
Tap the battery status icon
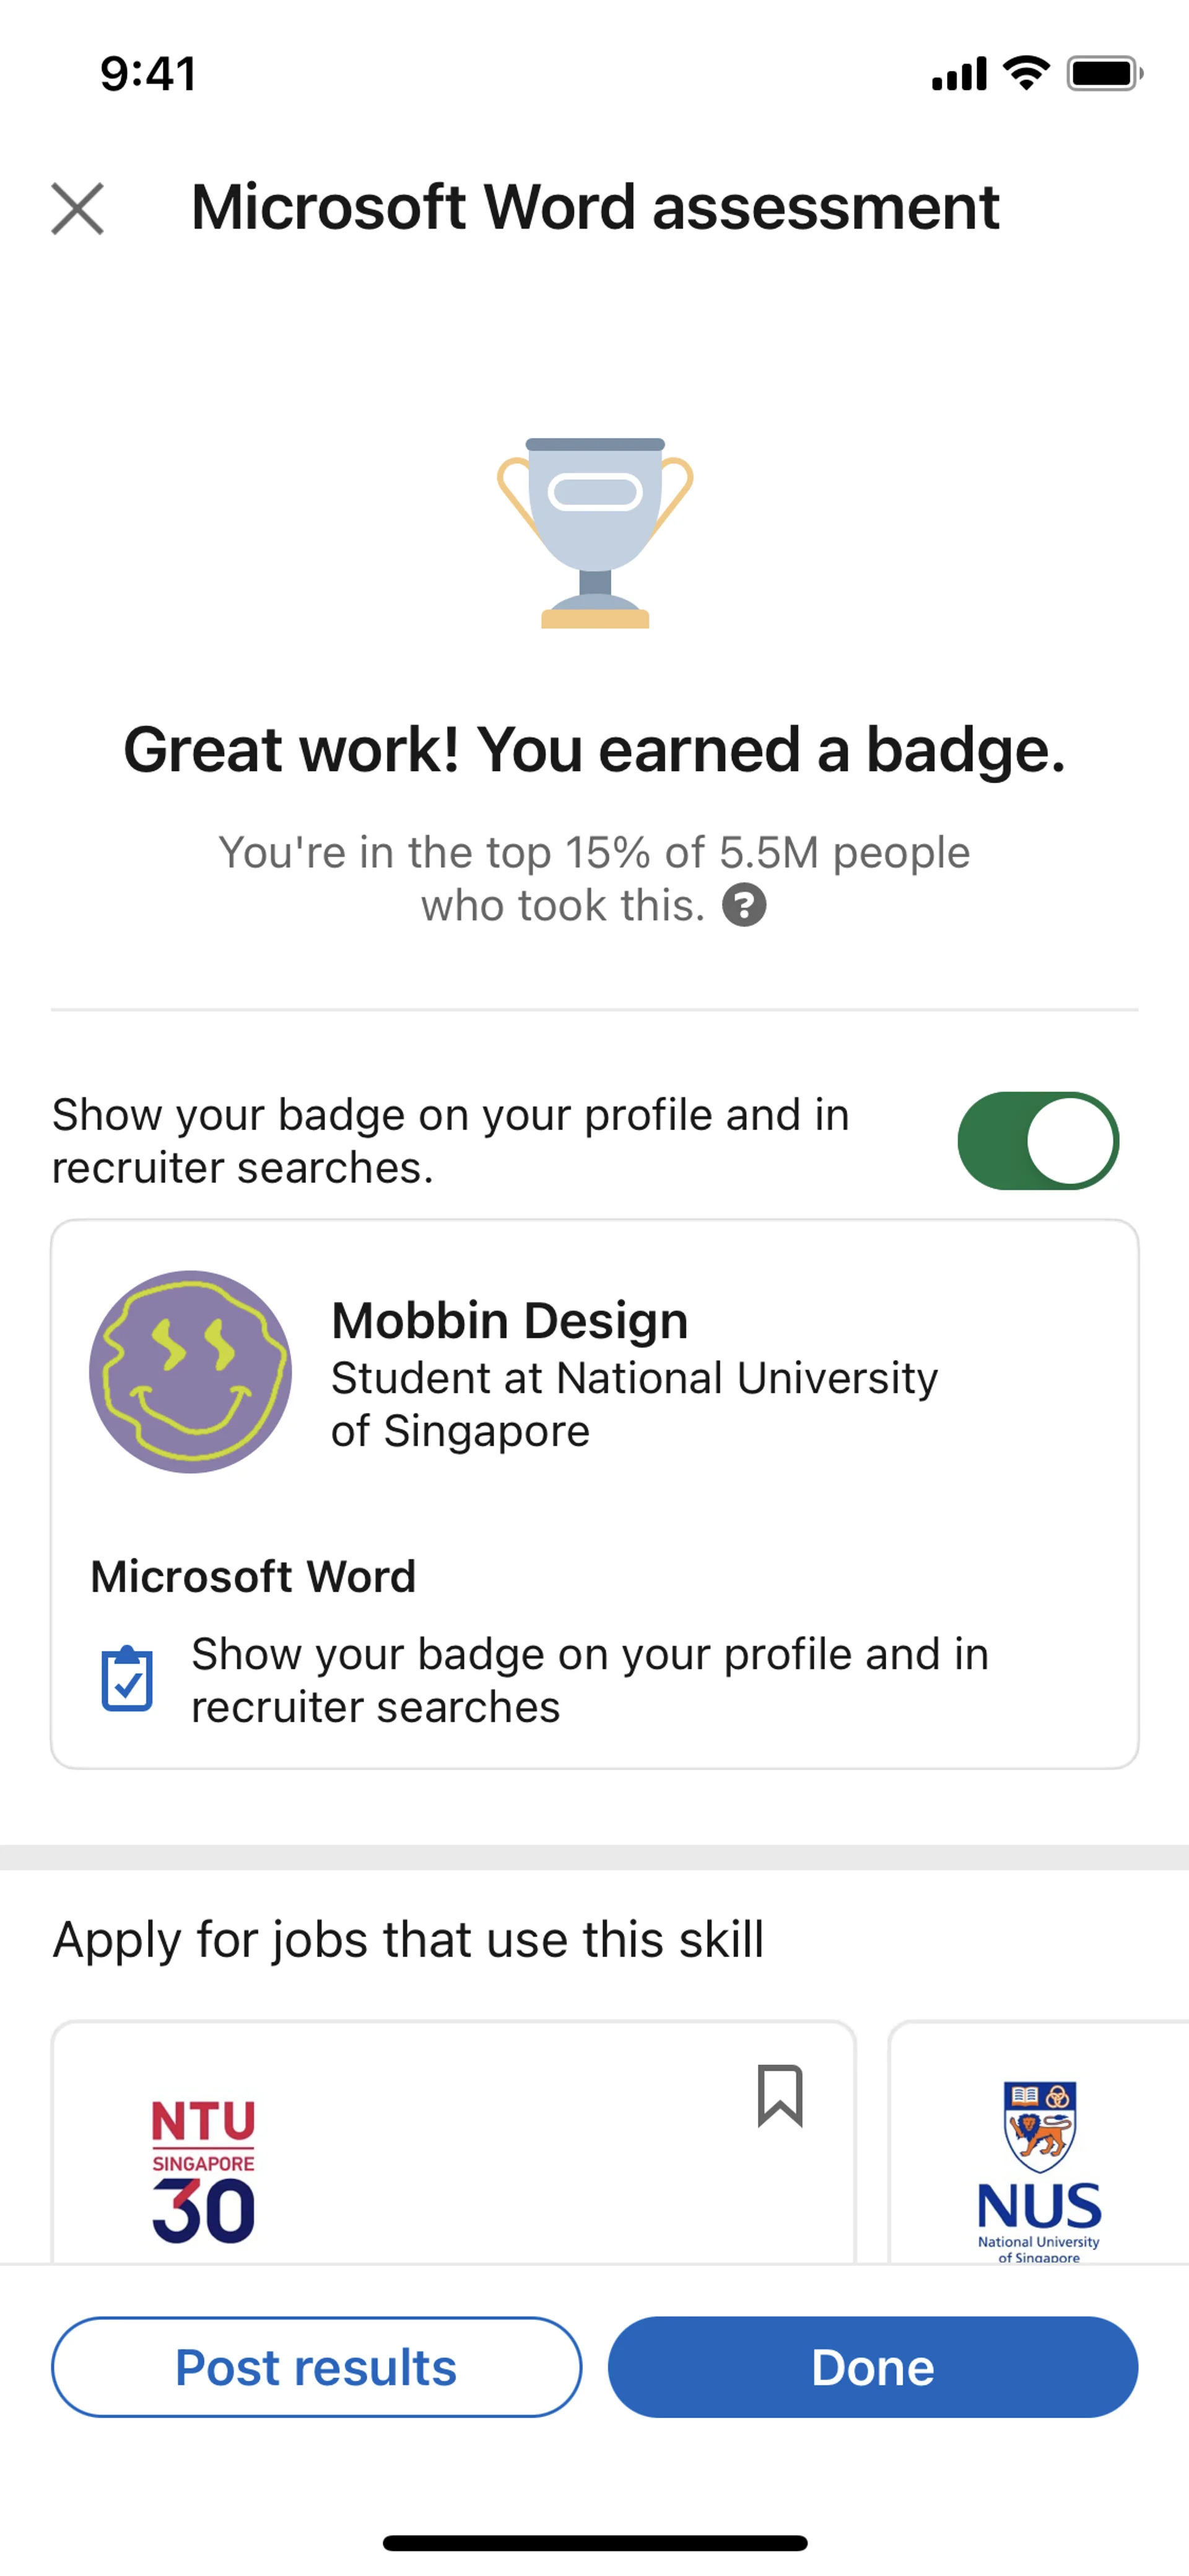1104,74
